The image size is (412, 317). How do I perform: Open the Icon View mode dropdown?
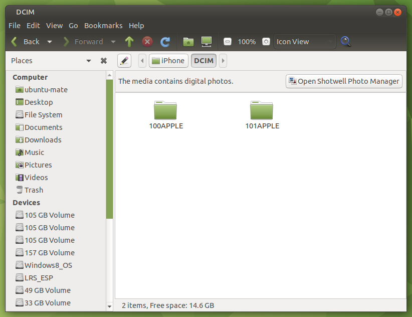tap(305, 42)
